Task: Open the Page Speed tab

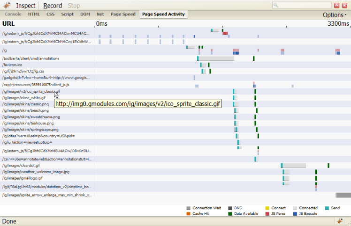Action: (x=122, y=14)
